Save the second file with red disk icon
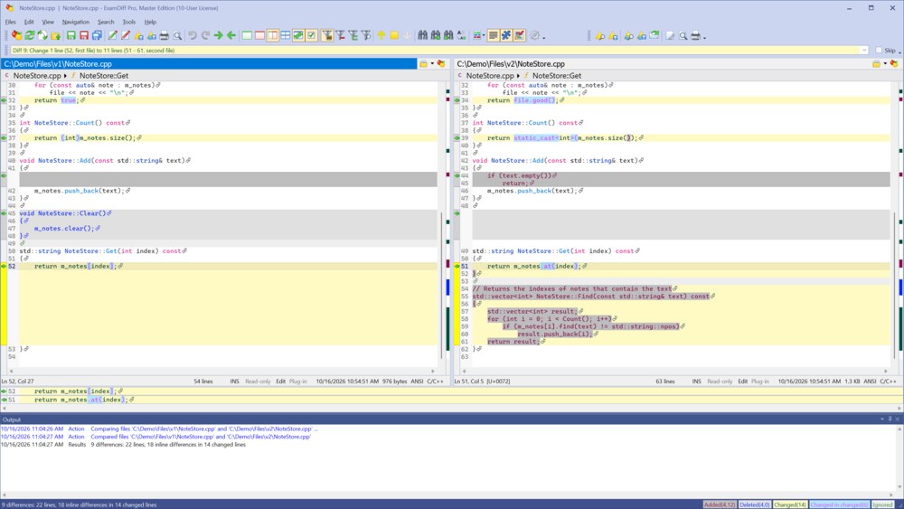 pos(83,36)
